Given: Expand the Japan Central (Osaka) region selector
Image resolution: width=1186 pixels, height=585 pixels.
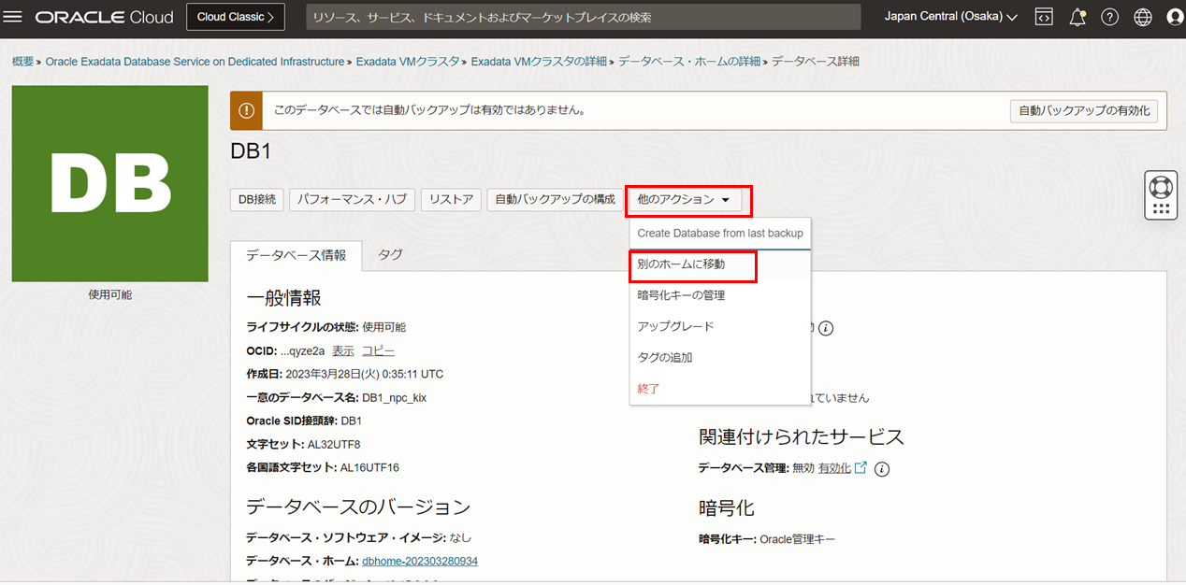Looking at the screenshot, I should [x=950, y=17].
